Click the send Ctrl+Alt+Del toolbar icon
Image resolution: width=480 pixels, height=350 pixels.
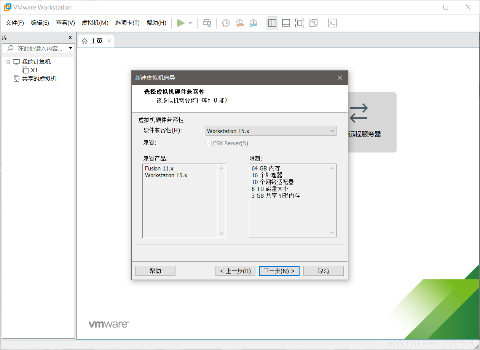pyautogui.click(x=207, y=23)
